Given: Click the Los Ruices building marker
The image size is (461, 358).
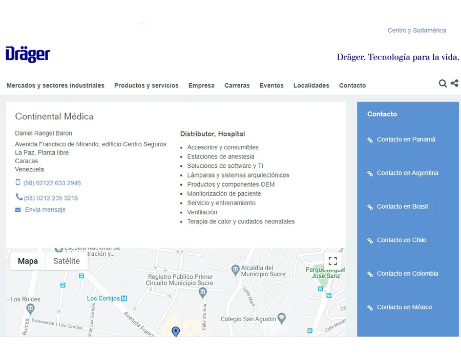Looking at the screenshot, I should point(30,309).
